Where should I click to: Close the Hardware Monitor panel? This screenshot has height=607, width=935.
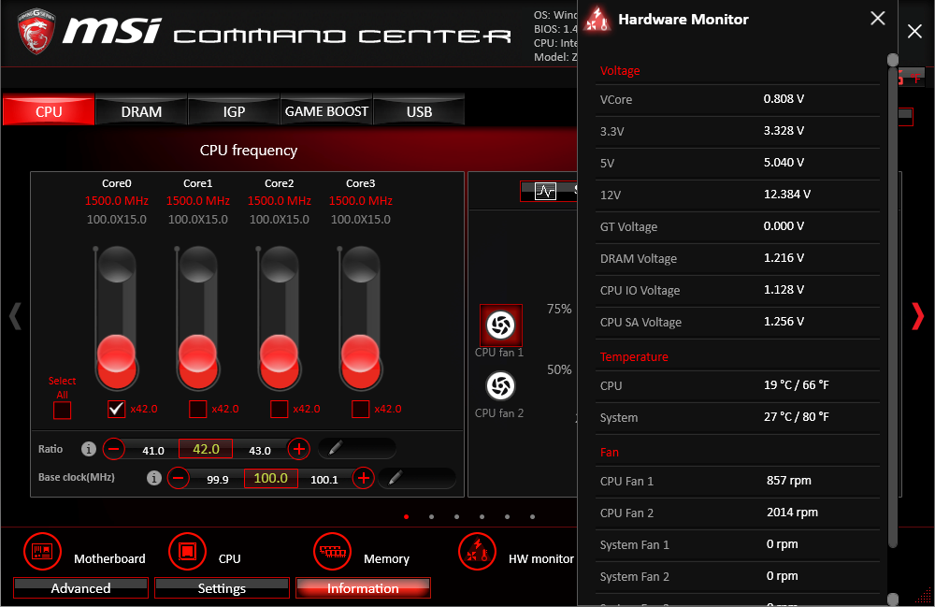pos(877,19)
